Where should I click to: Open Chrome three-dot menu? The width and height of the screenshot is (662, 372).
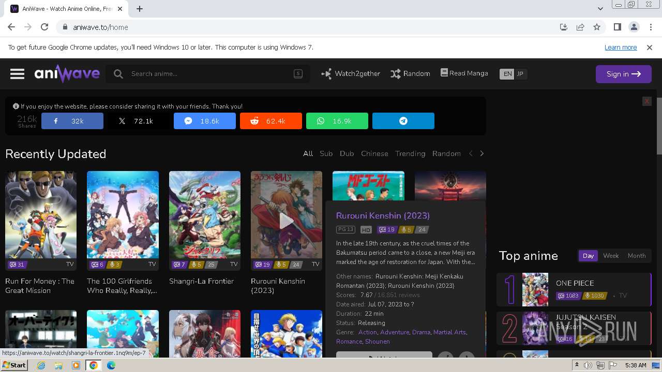click(650, 27)
